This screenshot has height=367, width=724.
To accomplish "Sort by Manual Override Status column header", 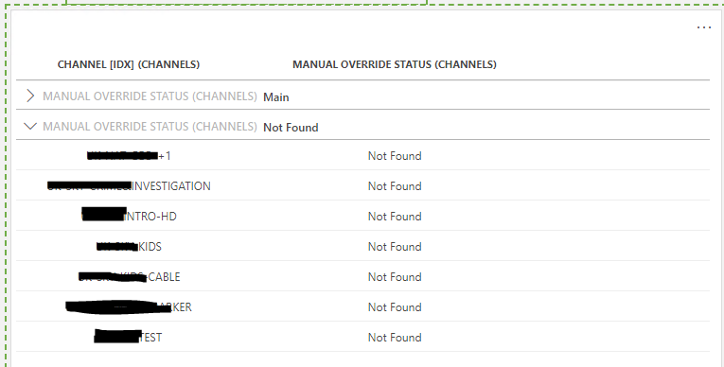I will click(395, 64).
